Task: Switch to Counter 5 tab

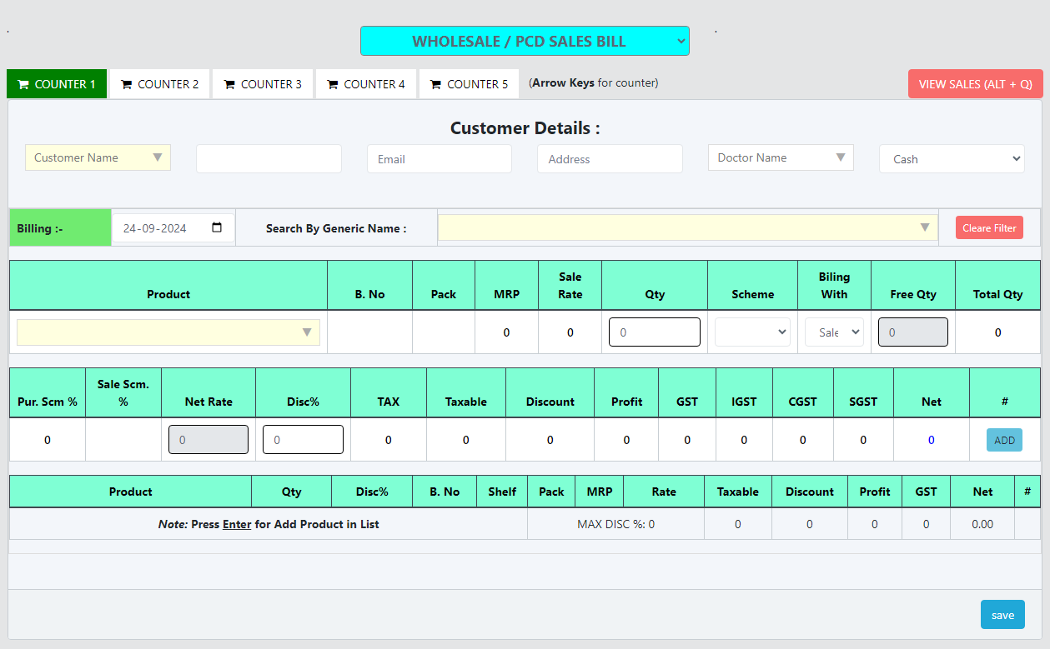Action: pyautogui.click(x=469, y=84)
